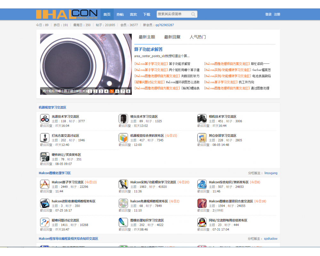Open post 帮忙读码 in right column
The height and width of the screenshot is (256, 320).
click(260, 64)
